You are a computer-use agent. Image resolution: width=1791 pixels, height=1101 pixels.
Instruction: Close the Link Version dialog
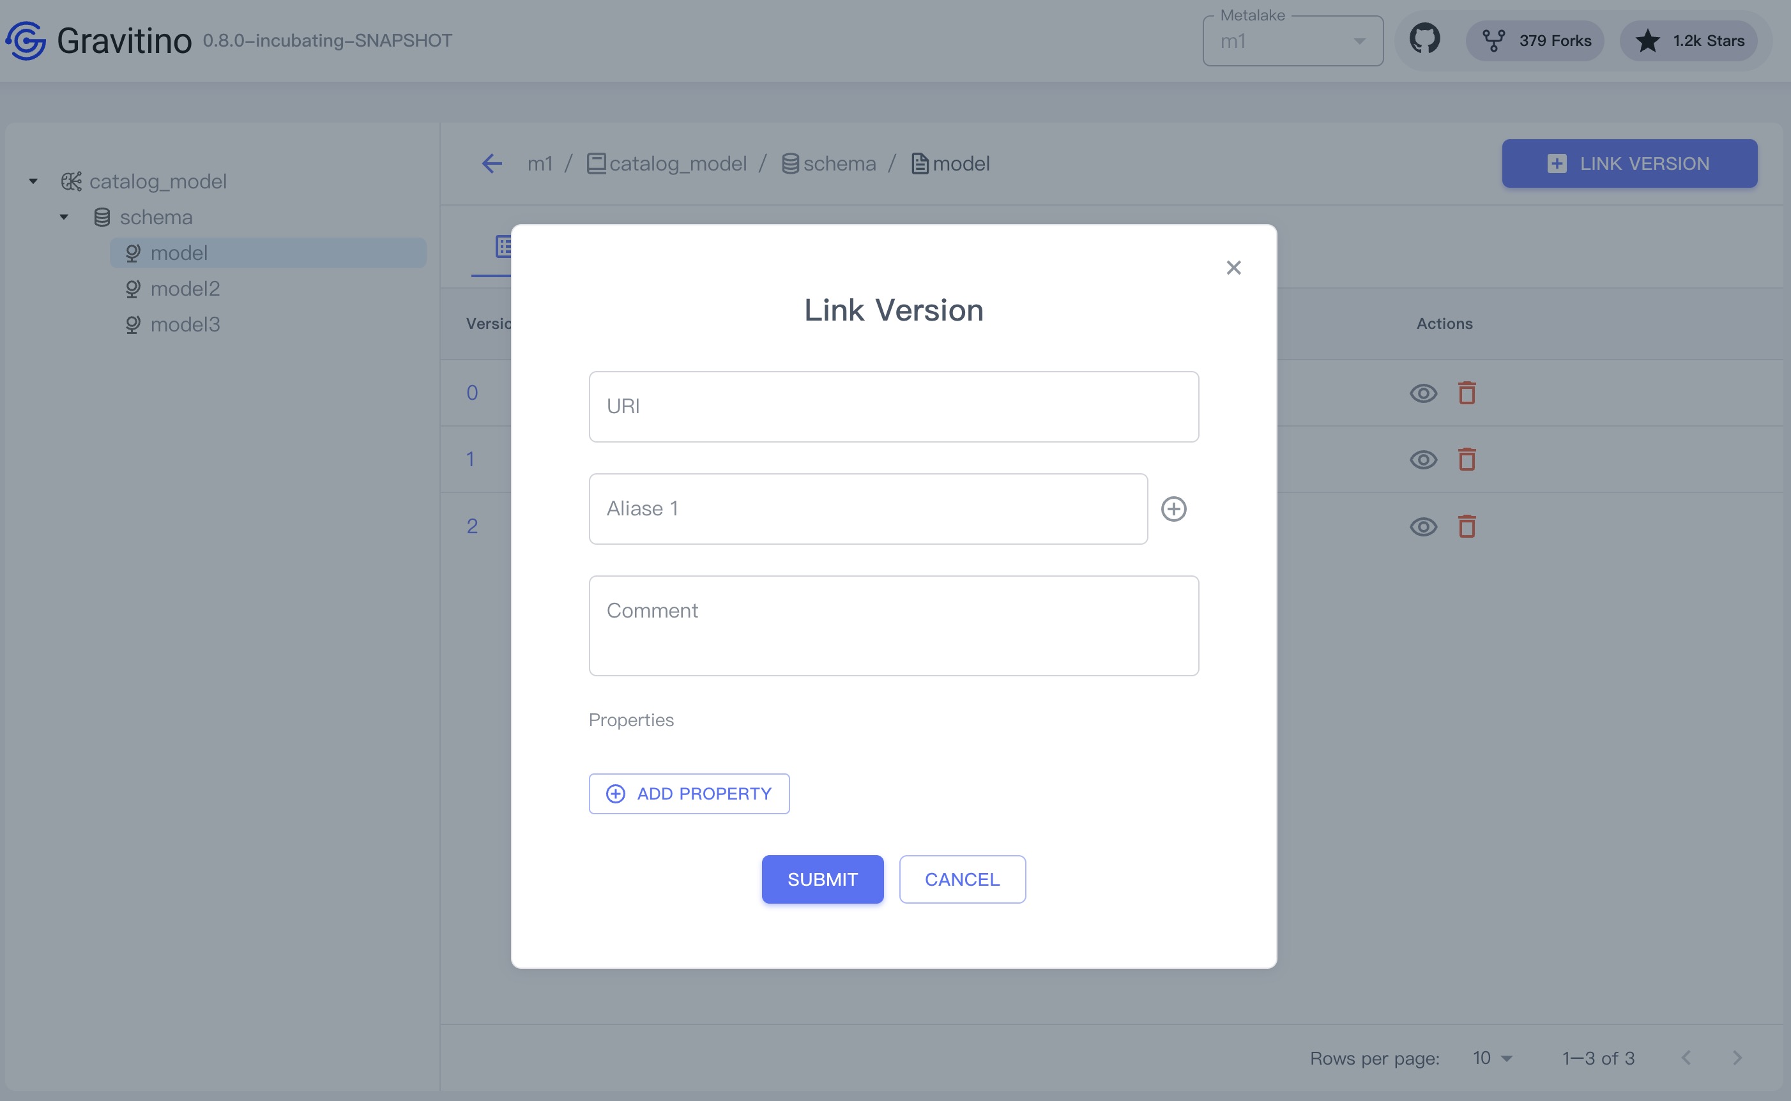1233,267
